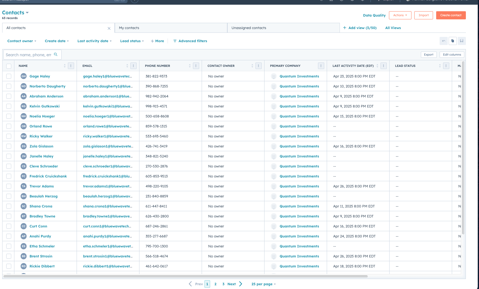The width and height of the screenshot is (479, 289).
Task: Go to page 3 of the contacts list
Action: point(223,284)
